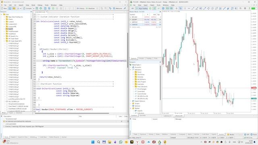Click the Errors tab in MetaEditor Toolbox
Viewport: 258px width, 145px height.
(x=6, y=137)
